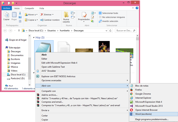Click Disco local (C:) in address path
The width and height of the screenshot is (178, 122).
[x=36, y=31]
